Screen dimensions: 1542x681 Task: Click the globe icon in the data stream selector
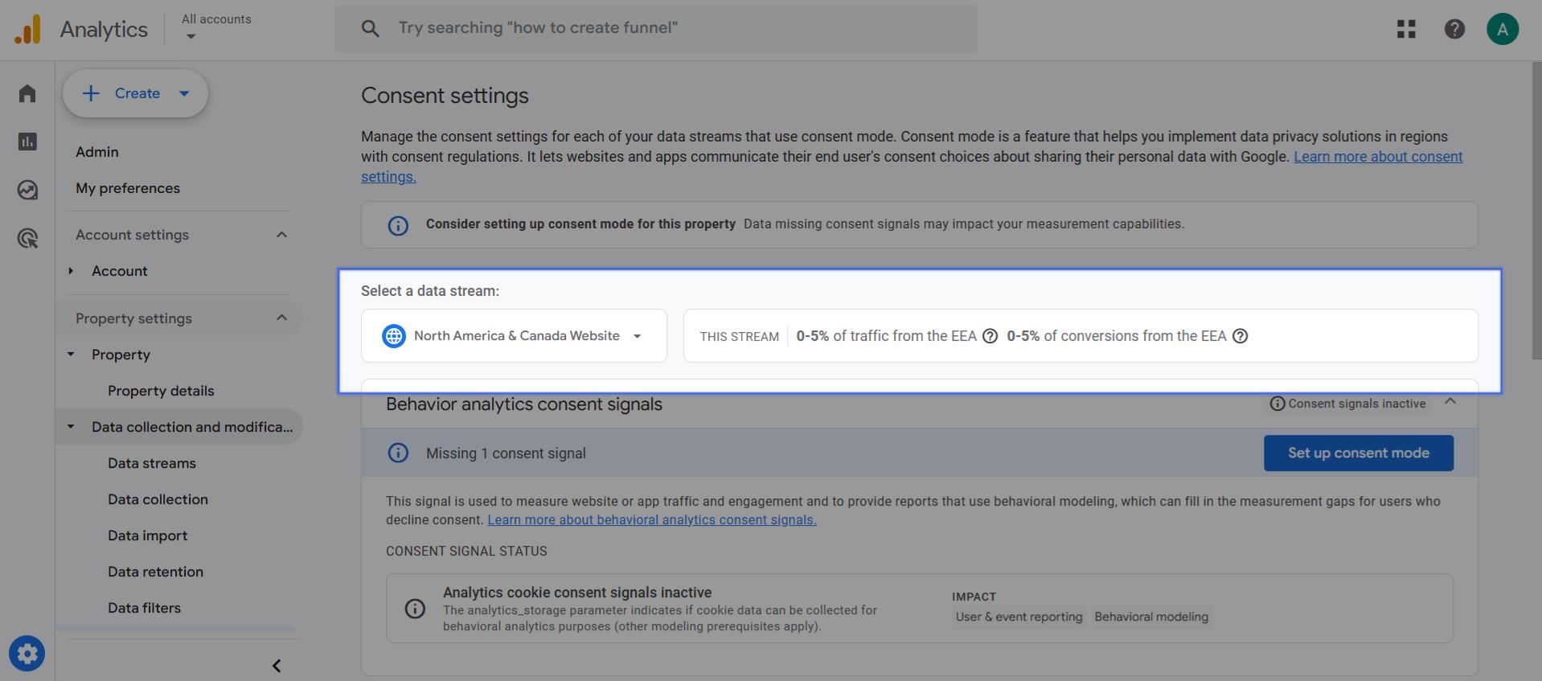(x=394, y=336)
